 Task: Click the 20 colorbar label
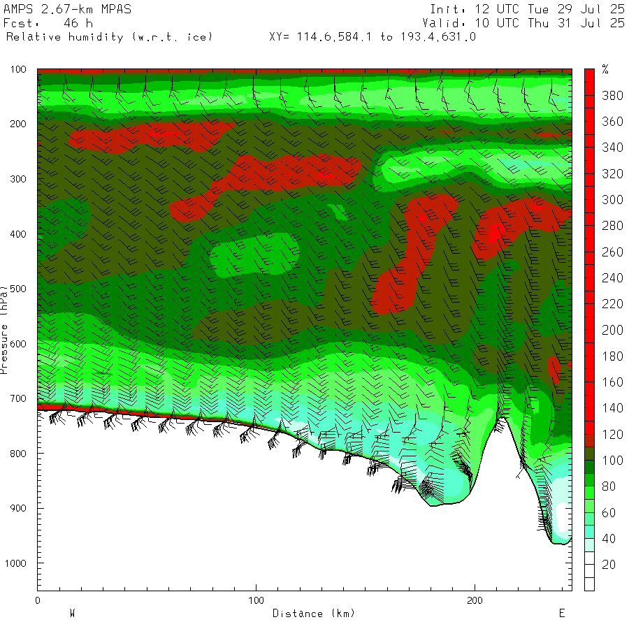[609, 565]
